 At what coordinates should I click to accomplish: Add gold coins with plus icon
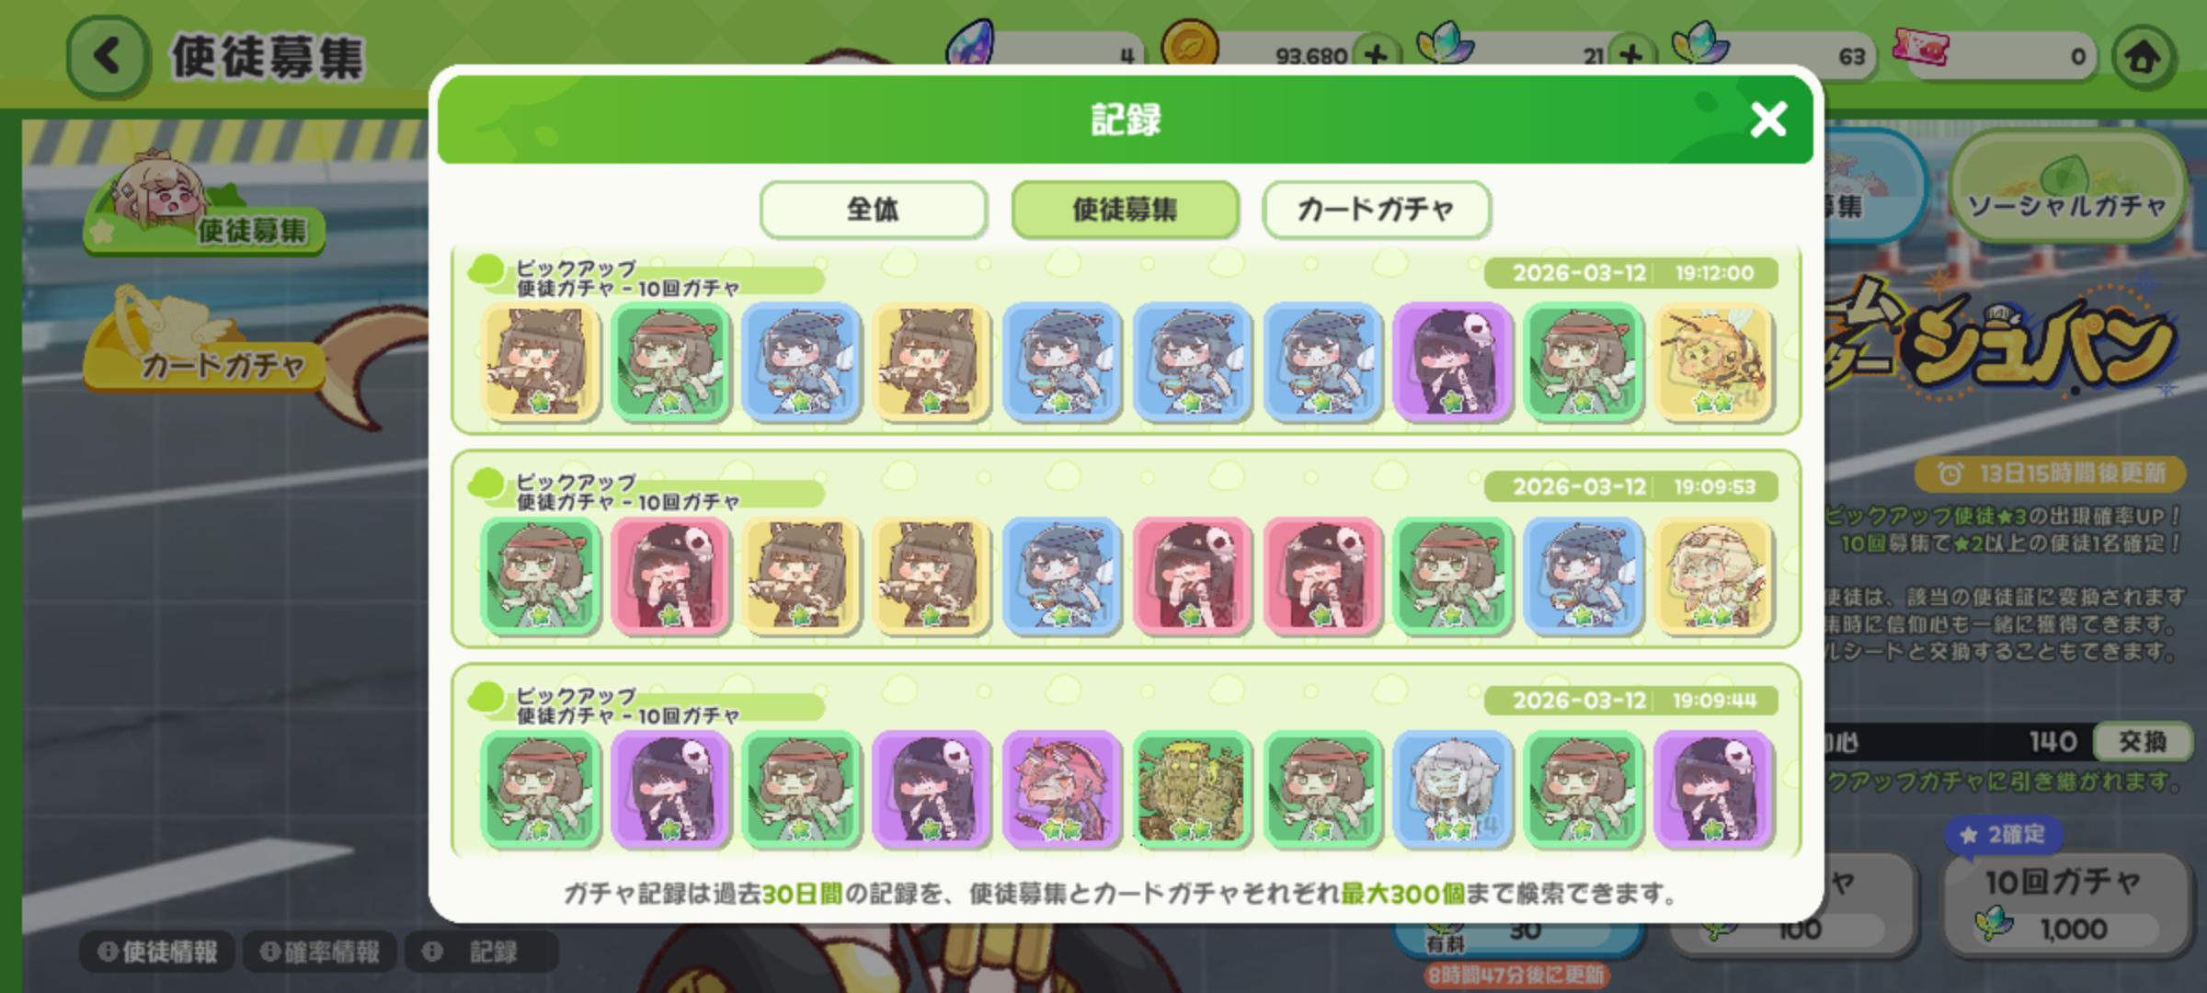[1376, 56]
